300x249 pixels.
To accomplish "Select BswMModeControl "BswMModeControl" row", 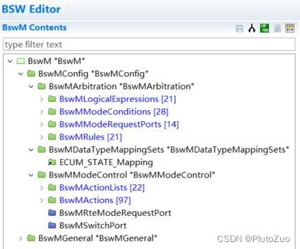I will [132, 175].
